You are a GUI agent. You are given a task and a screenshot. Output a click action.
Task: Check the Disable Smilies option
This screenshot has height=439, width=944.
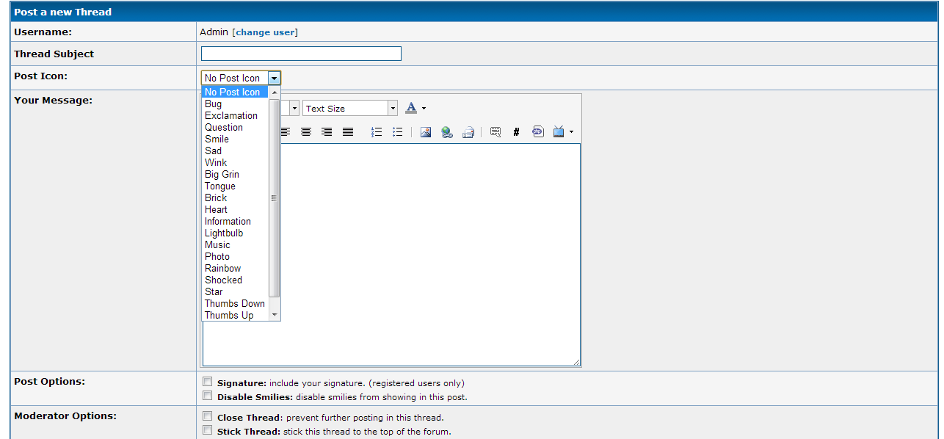208,396
